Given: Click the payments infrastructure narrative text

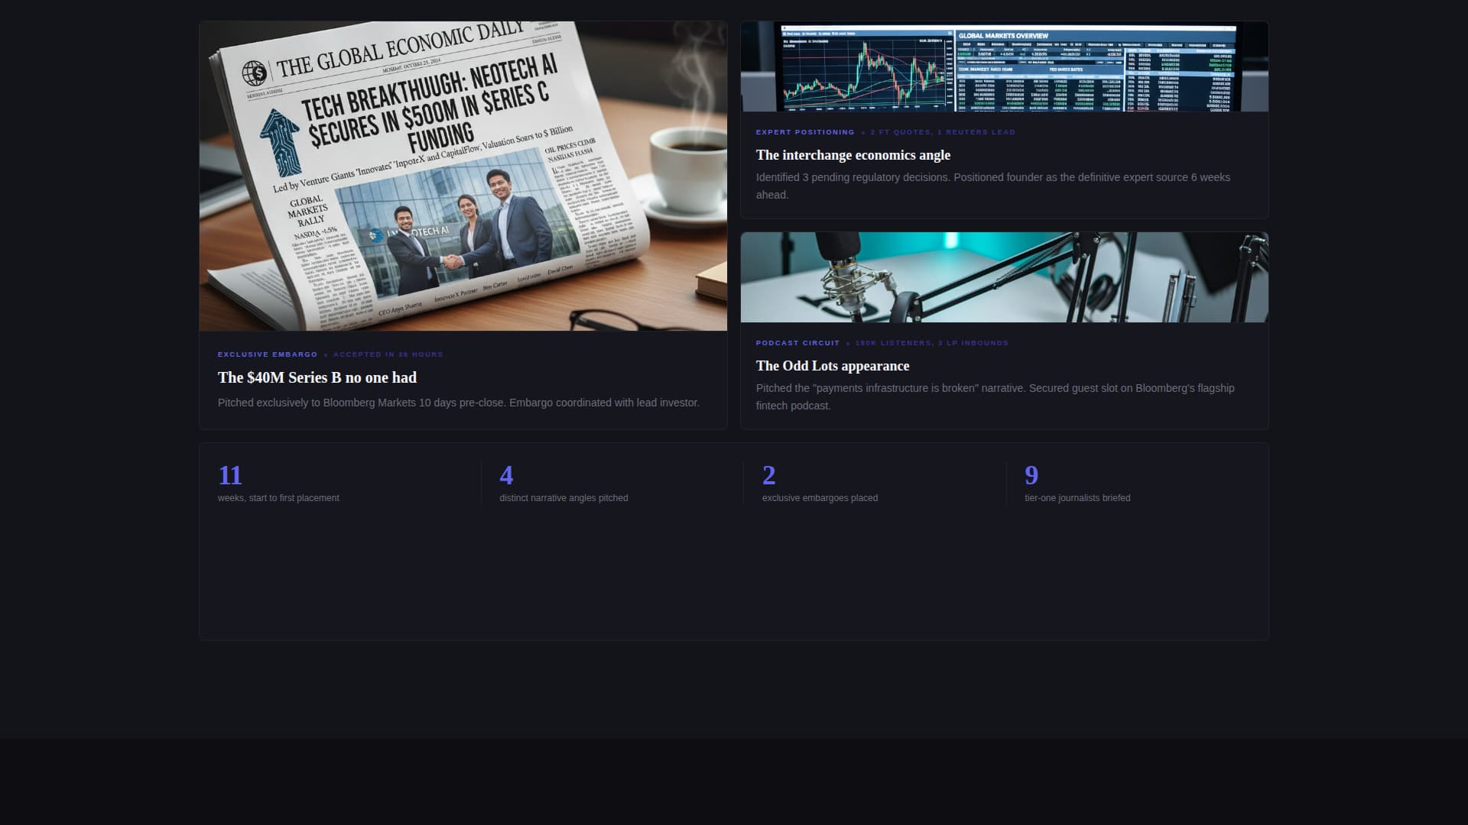Looking at the screenshot, I should [x=994, y=396].
